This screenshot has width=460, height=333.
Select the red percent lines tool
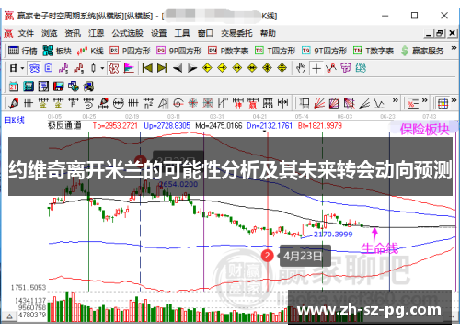click(x=413, y=103)
